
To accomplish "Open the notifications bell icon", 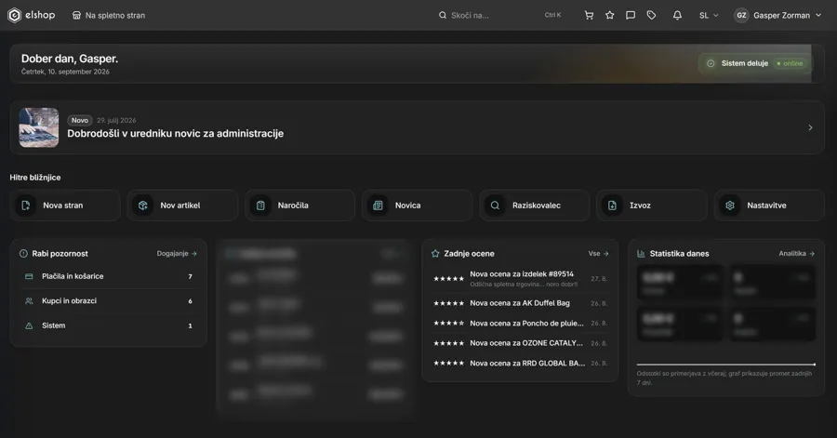I will [677, 16].
